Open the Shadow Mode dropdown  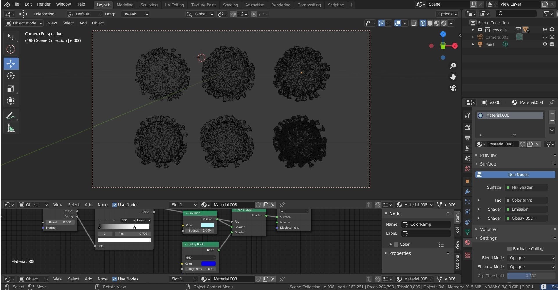[531, 267]
